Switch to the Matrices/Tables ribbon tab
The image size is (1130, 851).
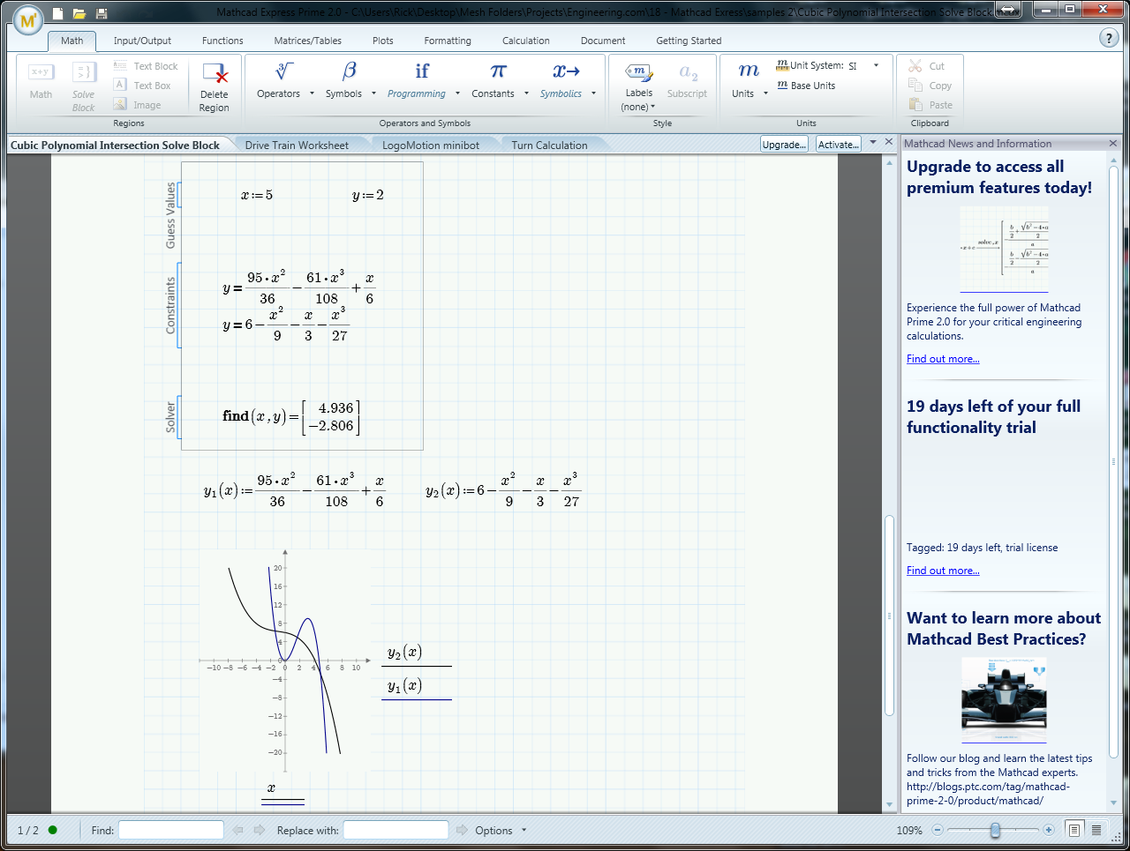click(307, 41)
